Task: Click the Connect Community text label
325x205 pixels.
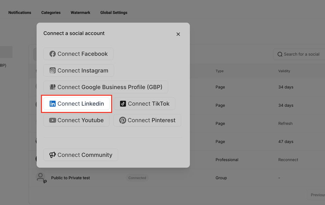Action: point(85,155)
